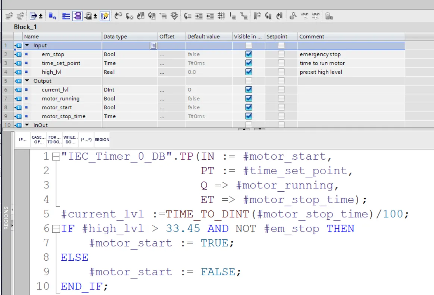Click the speech bubble comment icon
Image resolution: width=434 pixels, height=295 pixels.
[x=88, y=16]
